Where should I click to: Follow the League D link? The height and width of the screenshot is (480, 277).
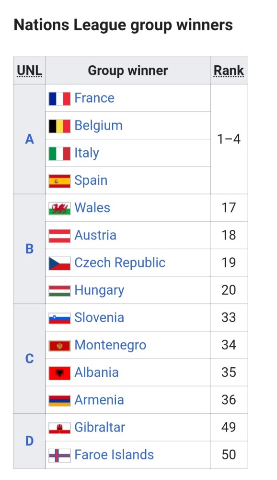[x=29, y=441]
